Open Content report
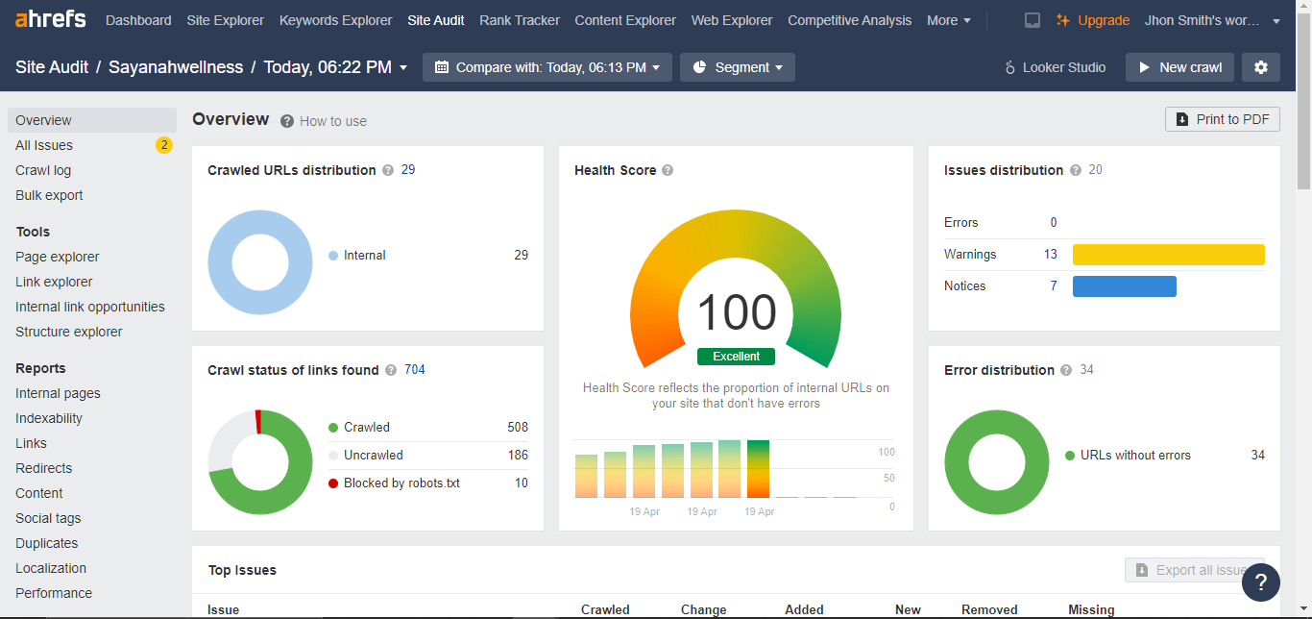 click(x=39, y=493)
